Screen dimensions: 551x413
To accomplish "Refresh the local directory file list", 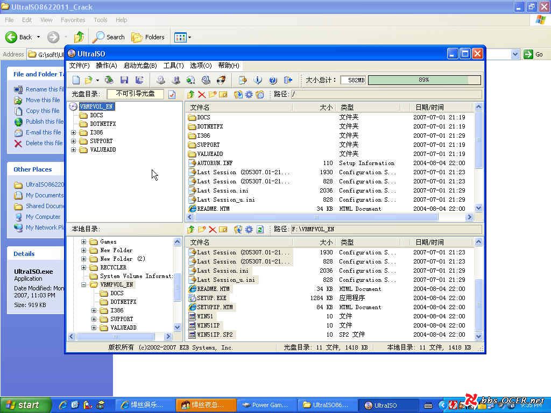I will pyautogui.click(x=260, y=229).
